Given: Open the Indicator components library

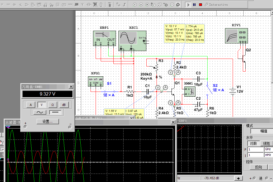Looking at the screenshot, I should tap(58, 5).
